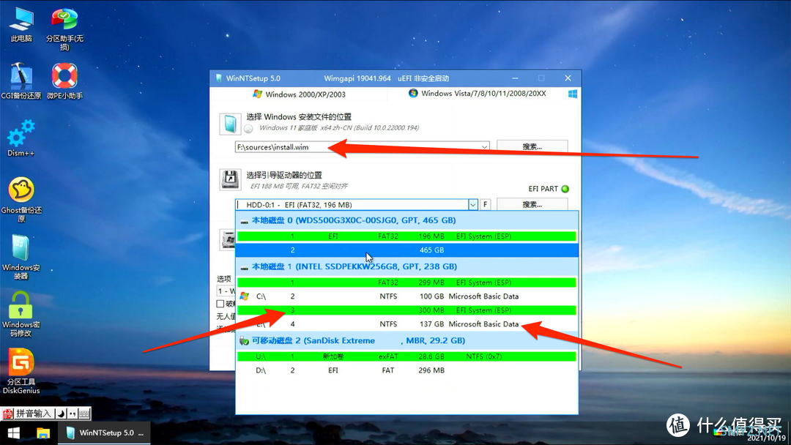Click the Windows Start button
Screen dimensions: 791x445
point(14,433)
